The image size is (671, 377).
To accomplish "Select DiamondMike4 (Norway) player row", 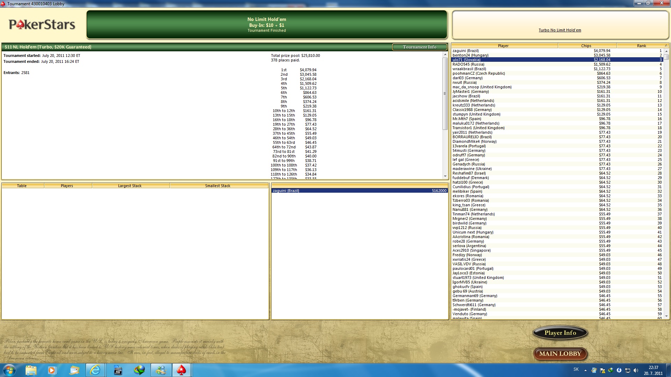I will [557, 141].
